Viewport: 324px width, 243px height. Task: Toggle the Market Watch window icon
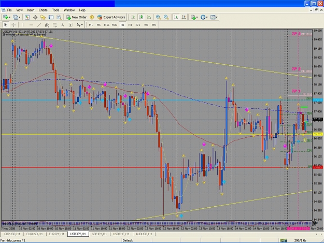coord(27,17)
